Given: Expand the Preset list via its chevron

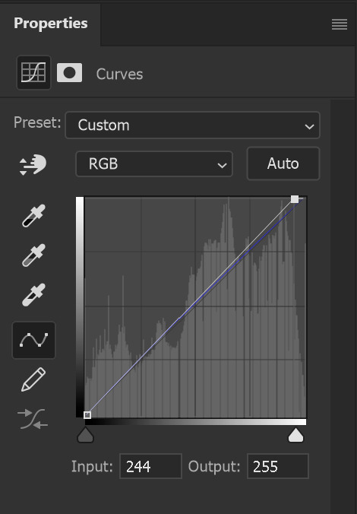Looking at the screenshot, I should click(309, 126).
